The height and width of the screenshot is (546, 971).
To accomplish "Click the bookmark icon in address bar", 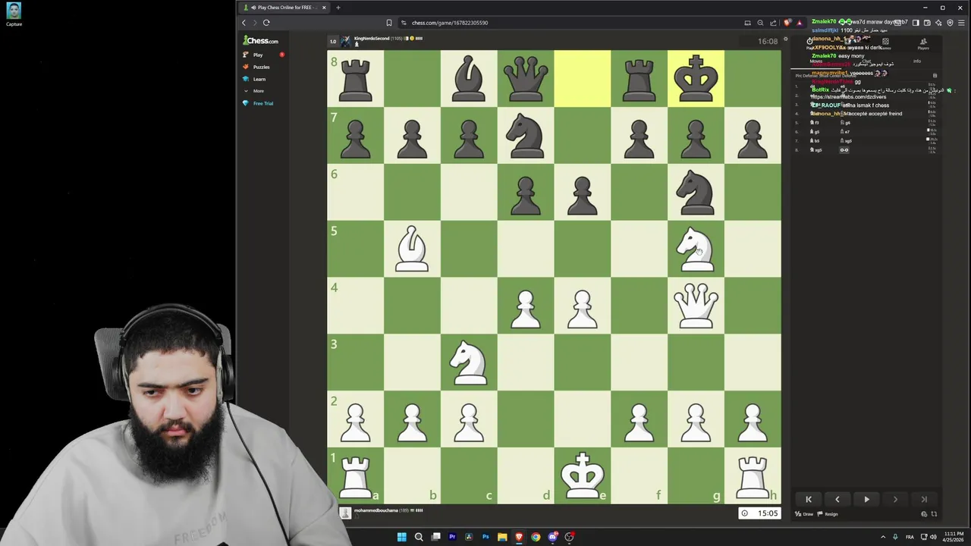I will [389, 23].
